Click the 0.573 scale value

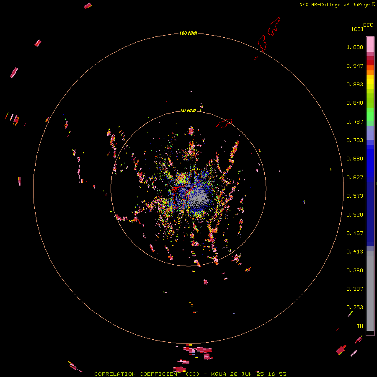tap(355, 196)
